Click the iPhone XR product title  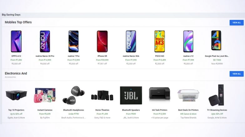coord(102,56)
